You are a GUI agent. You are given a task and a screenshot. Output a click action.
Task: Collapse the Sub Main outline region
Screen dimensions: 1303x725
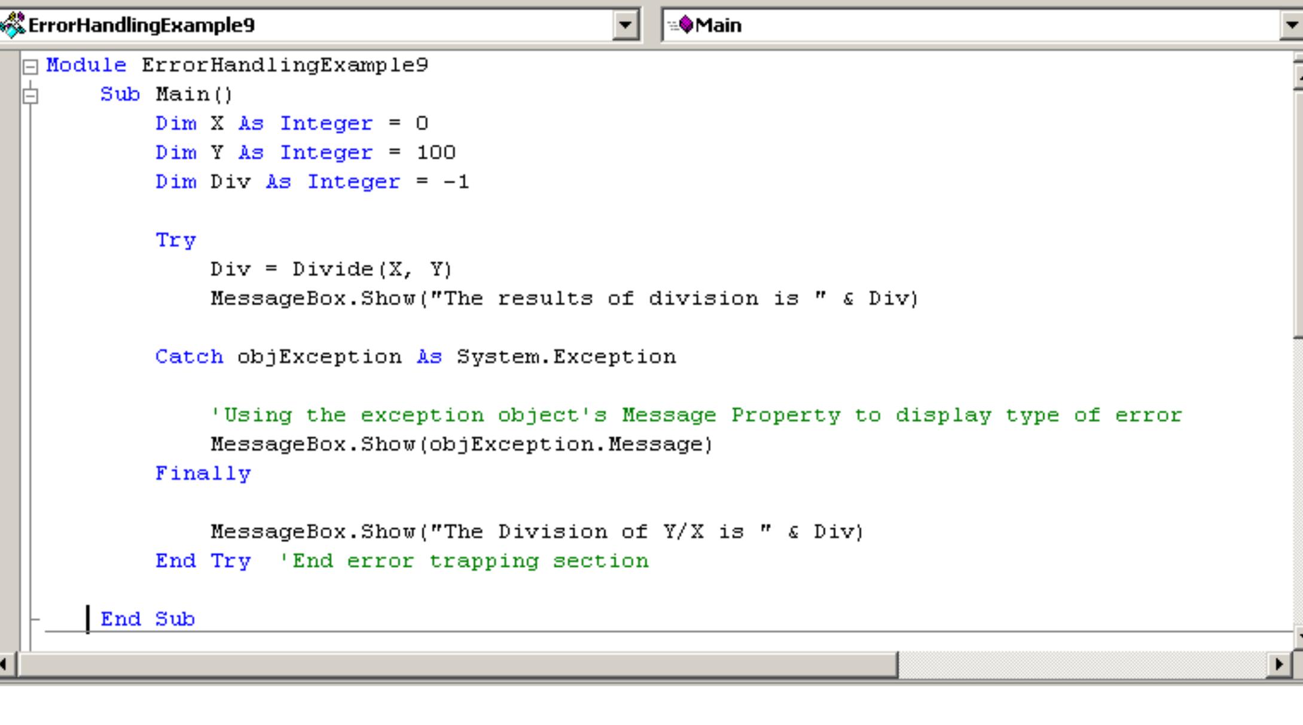[30, 96]
